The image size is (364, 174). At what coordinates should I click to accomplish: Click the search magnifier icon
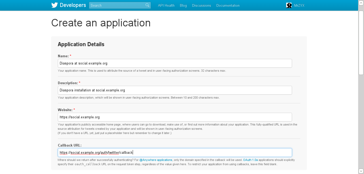pyautogui.click(x=147, y=5)
